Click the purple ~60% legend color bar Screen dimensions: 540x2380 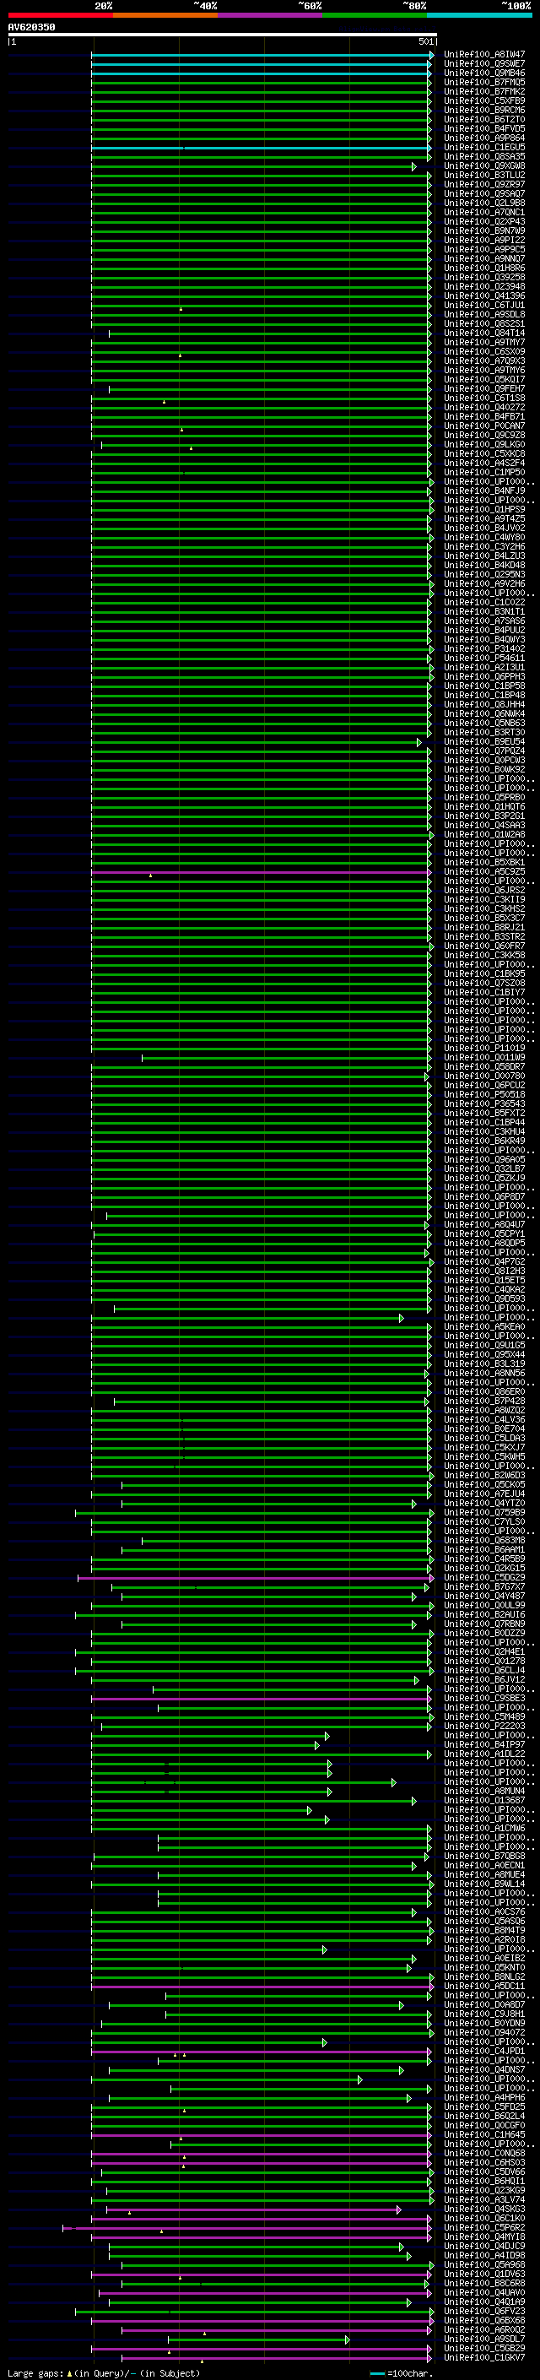pyautogui.click(x=271, y=15)
